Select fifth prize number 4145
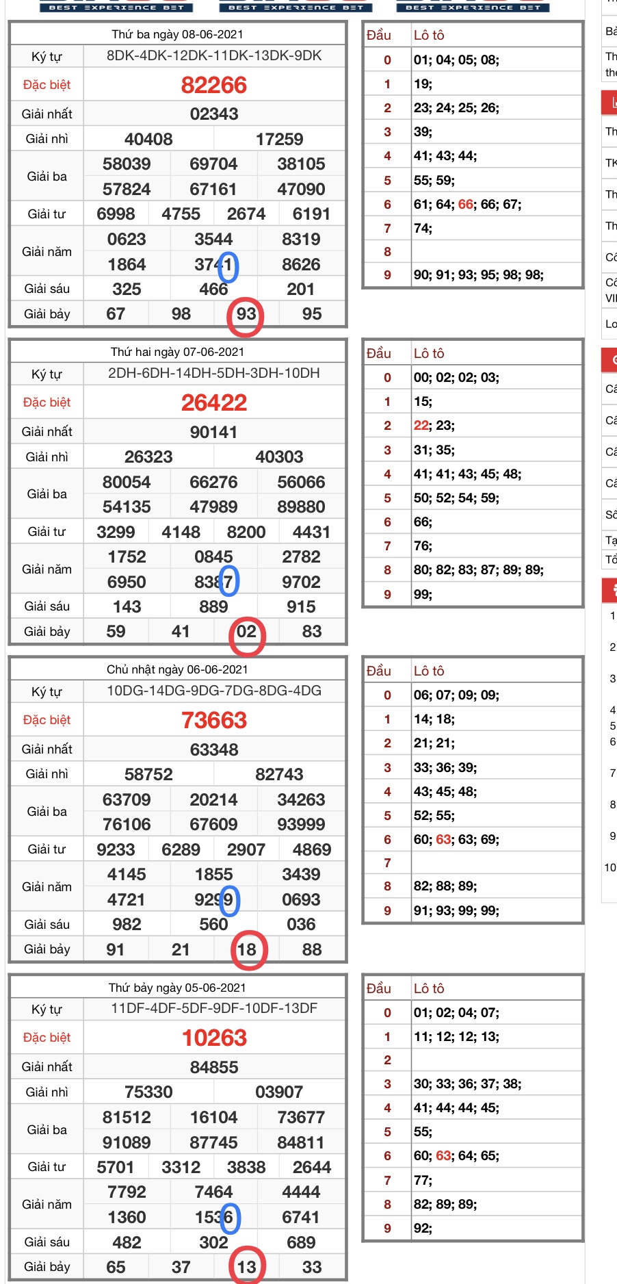The image size is (617, 1284). [x=127, y=874]
